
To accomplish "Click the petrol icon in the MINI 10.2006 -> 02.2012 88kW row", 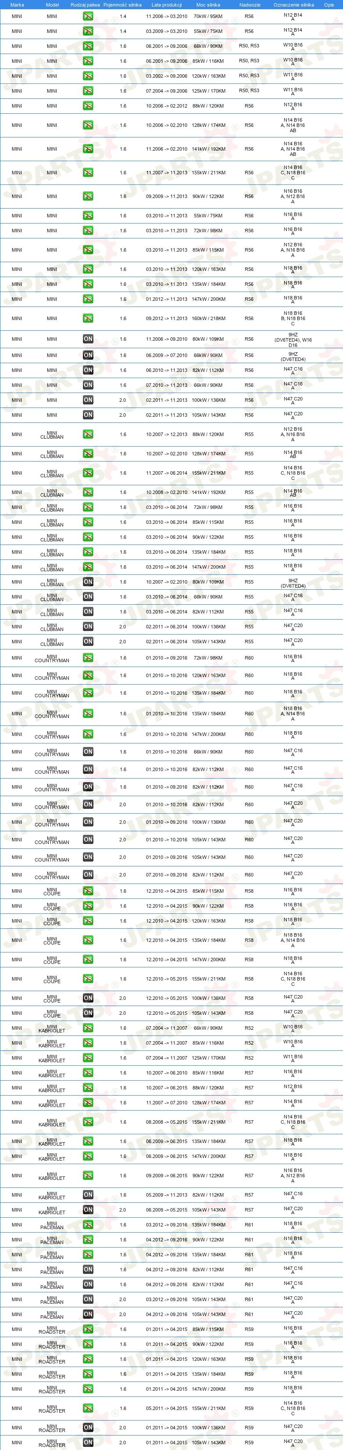I will click(x=88, y=106).
